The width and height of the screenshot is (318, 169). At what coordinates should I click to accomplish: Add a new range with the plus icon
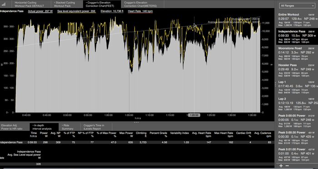click(x=281, y=166)
